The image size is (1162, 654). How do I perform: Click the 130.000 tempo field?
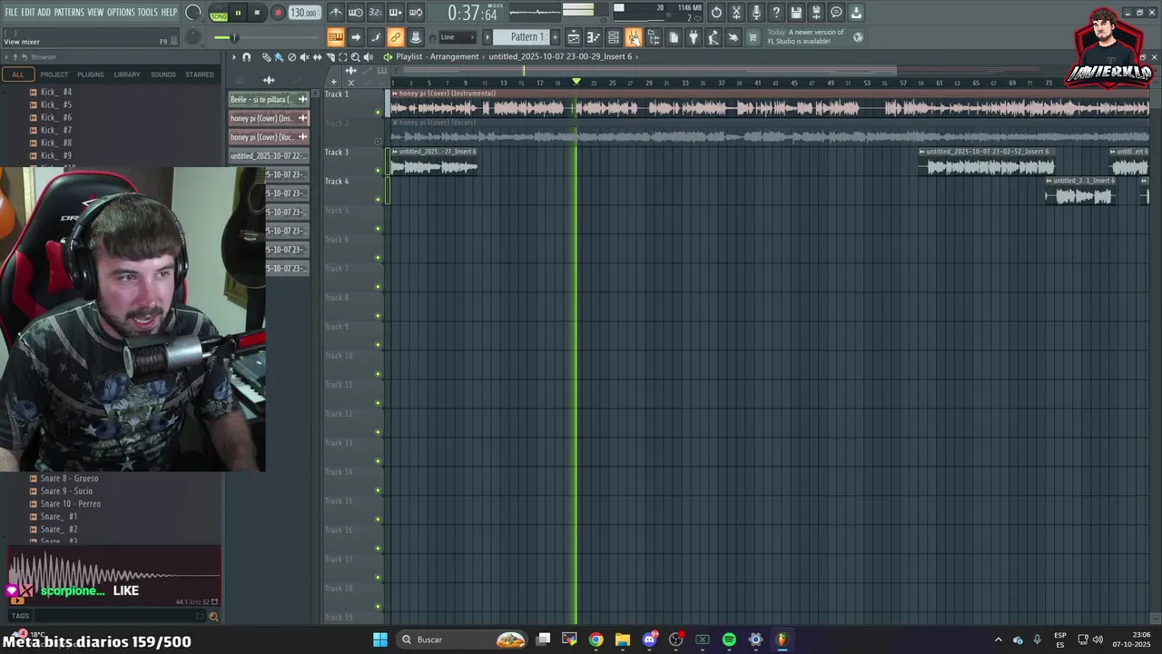click(304, 13)
